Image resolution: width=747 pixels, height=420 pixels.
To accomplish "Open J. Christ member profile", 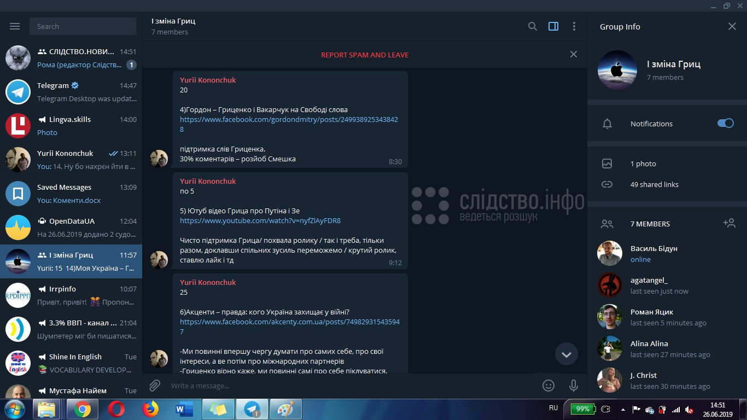I will click(x=667, y=380).
